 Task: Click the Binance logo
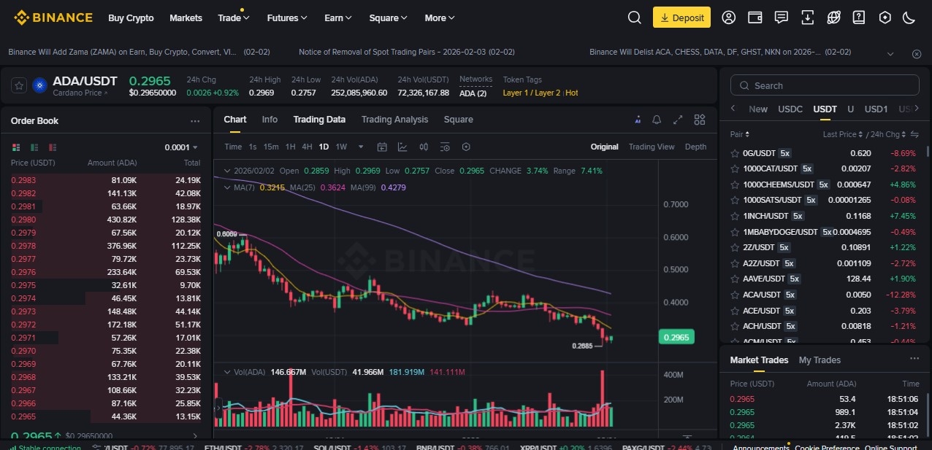click(x=53, y=18)
